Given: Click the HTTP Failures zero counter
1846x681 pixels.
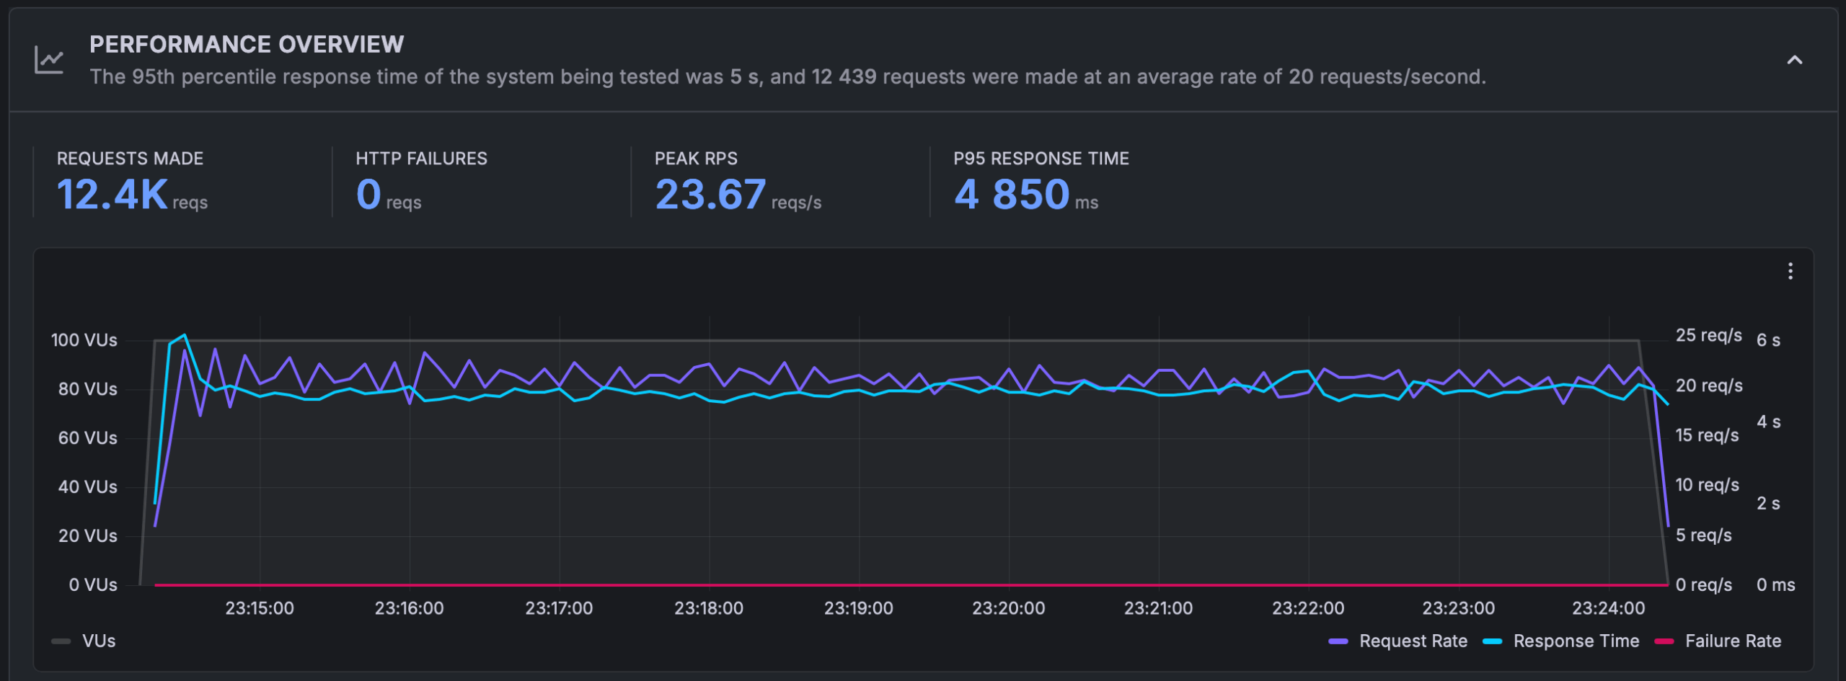Looking at the screenshot, I should point(369,193).
